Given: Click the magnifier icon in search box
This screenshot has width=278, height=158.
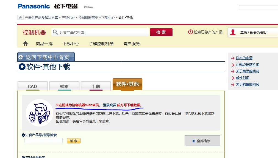Looking at the screenshot, I should click(55, 32).
